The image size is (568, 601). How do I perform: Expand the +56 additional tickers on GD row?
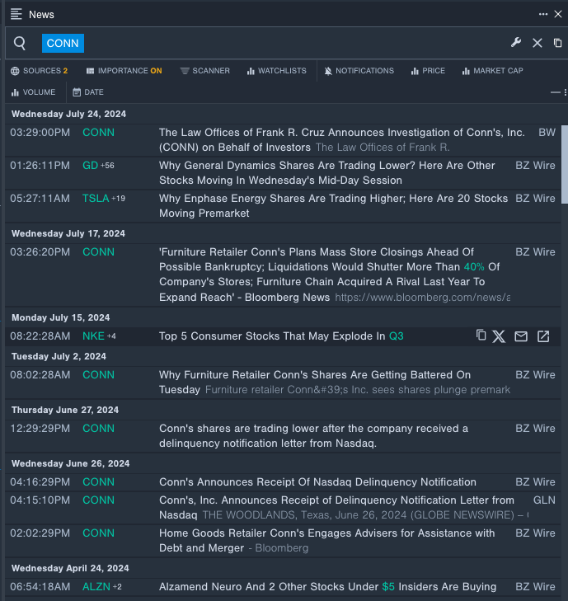pos(107,166)
